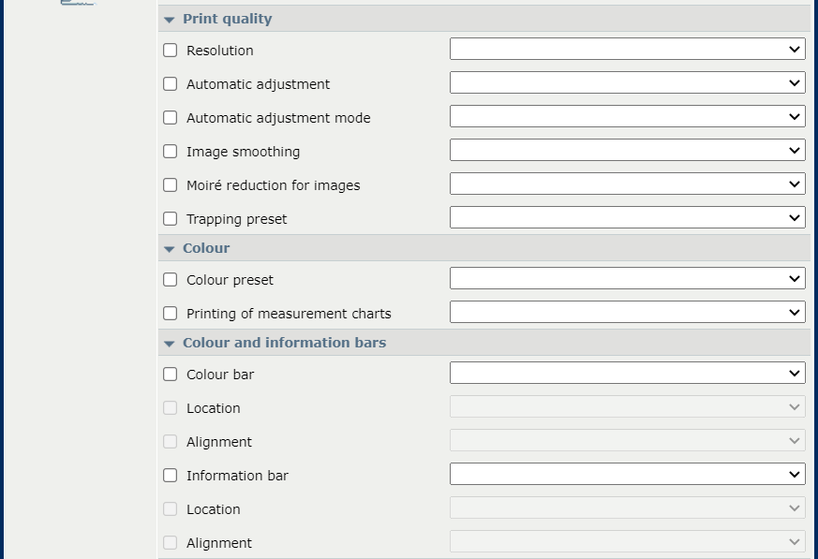Collapse the Colour section
The width and height of the screenshot is (818, 559).
169,249
